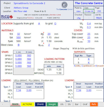
Task: Click the Job No FB625 cell
Action: pyautogui.click(x=99, y=18)
